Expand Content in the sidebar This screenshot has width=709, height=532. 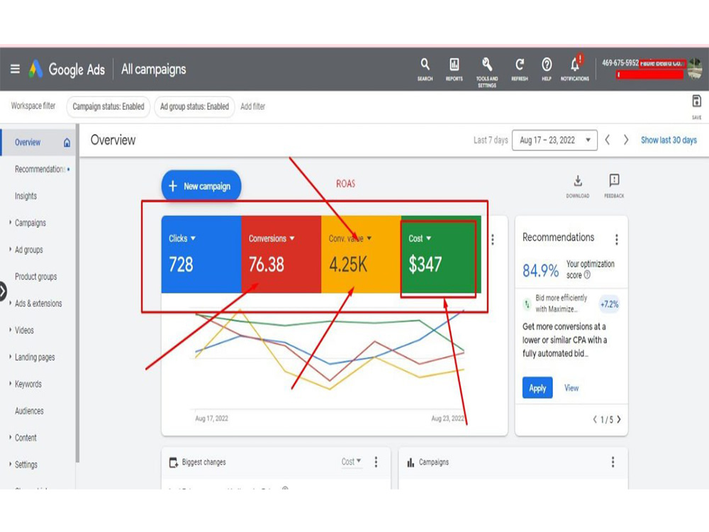[10, 438]
